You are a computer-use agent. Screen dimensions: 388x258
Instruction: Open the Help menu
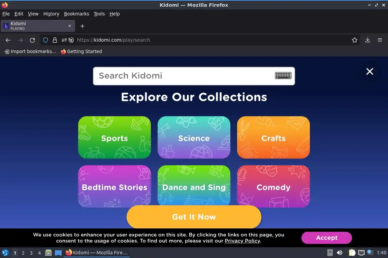pos(115,14)
